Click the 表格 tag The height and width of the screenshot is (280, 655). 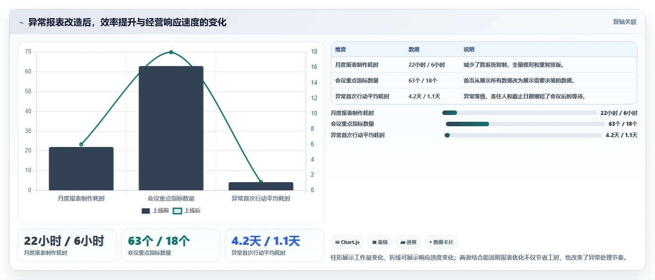380,242
